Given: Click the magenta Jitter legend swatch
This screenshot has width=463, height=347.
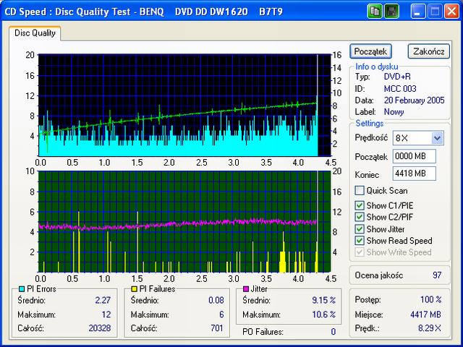Looking at the screenshot, I should [246, 289].
